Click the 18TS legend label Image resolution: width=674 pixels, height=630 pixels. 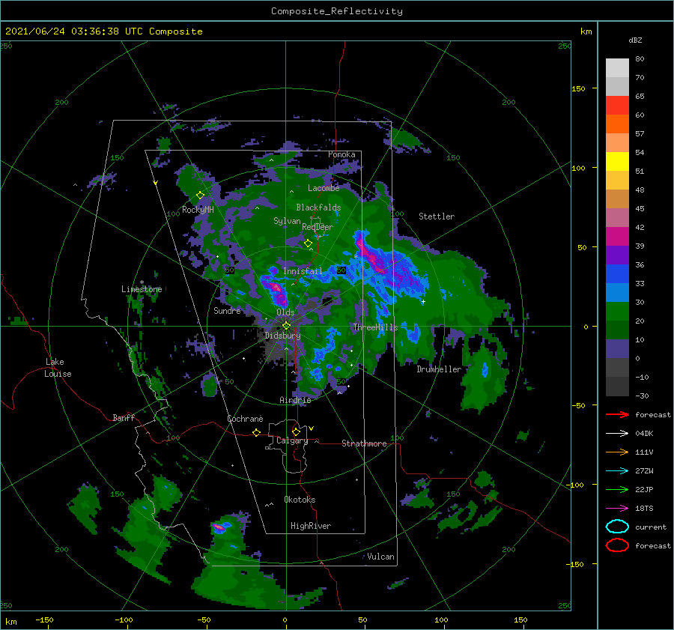point(644,509)
